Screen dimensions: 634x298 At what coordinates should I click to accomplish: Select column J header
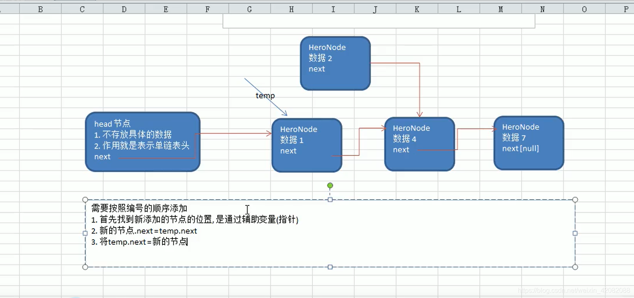tap(375, 9)
